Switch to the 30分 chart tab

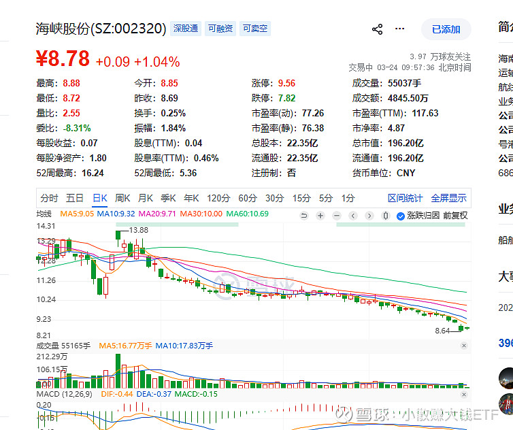[x=274, y=198]
